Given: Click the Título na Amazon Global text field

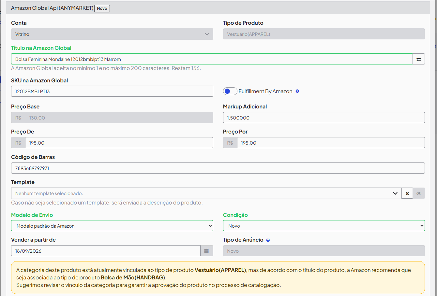Looking at the screenshot, I should click(x=212, y=59).
